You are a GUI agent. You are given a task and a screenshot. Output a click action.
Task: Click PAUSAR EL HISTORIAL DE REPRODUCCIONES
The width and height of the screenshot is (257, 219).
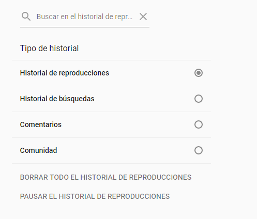click(95, 196)
